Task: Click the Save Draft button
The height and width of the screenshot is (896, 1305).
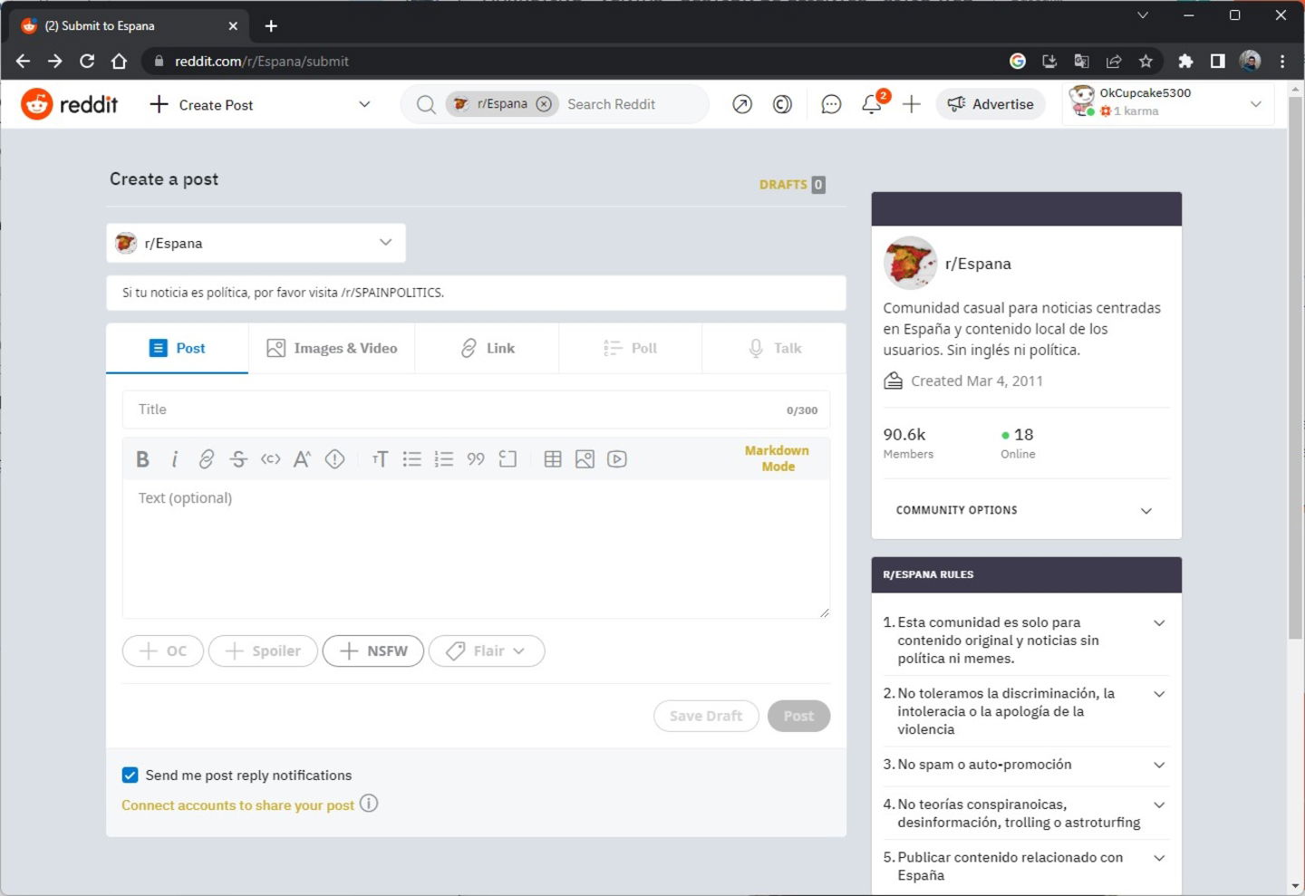Action: (706, 716)
